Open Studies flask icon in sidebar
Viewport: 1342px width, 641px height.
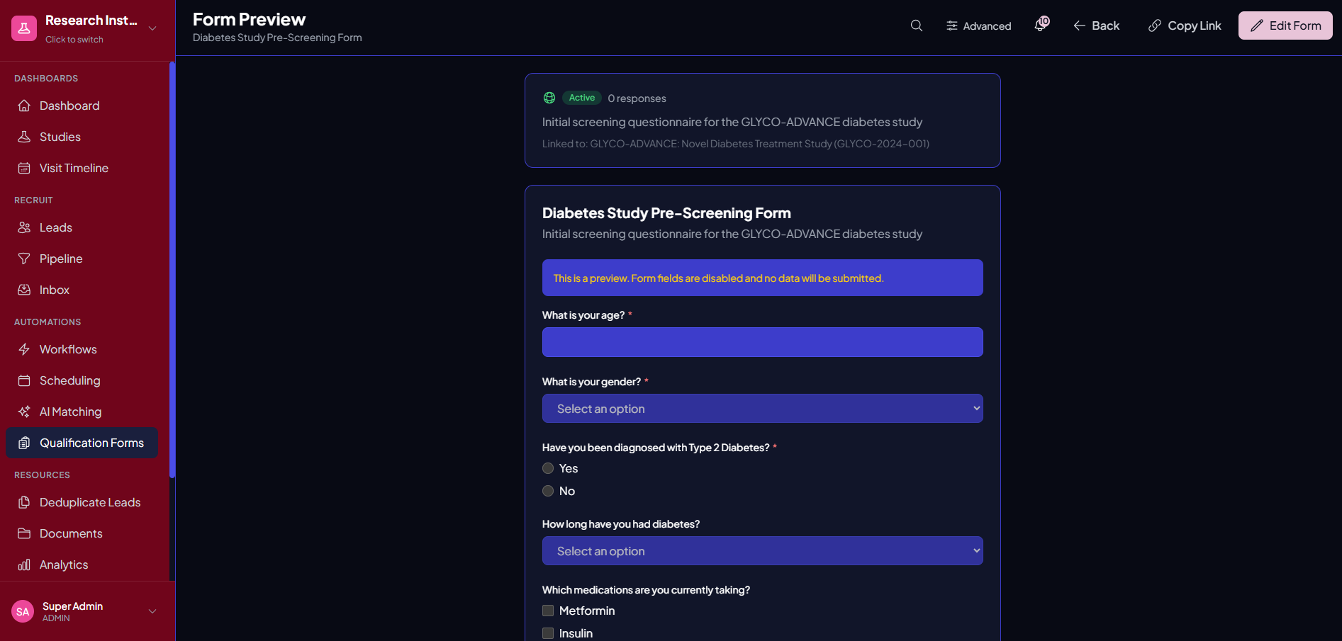tap(24, 137)
